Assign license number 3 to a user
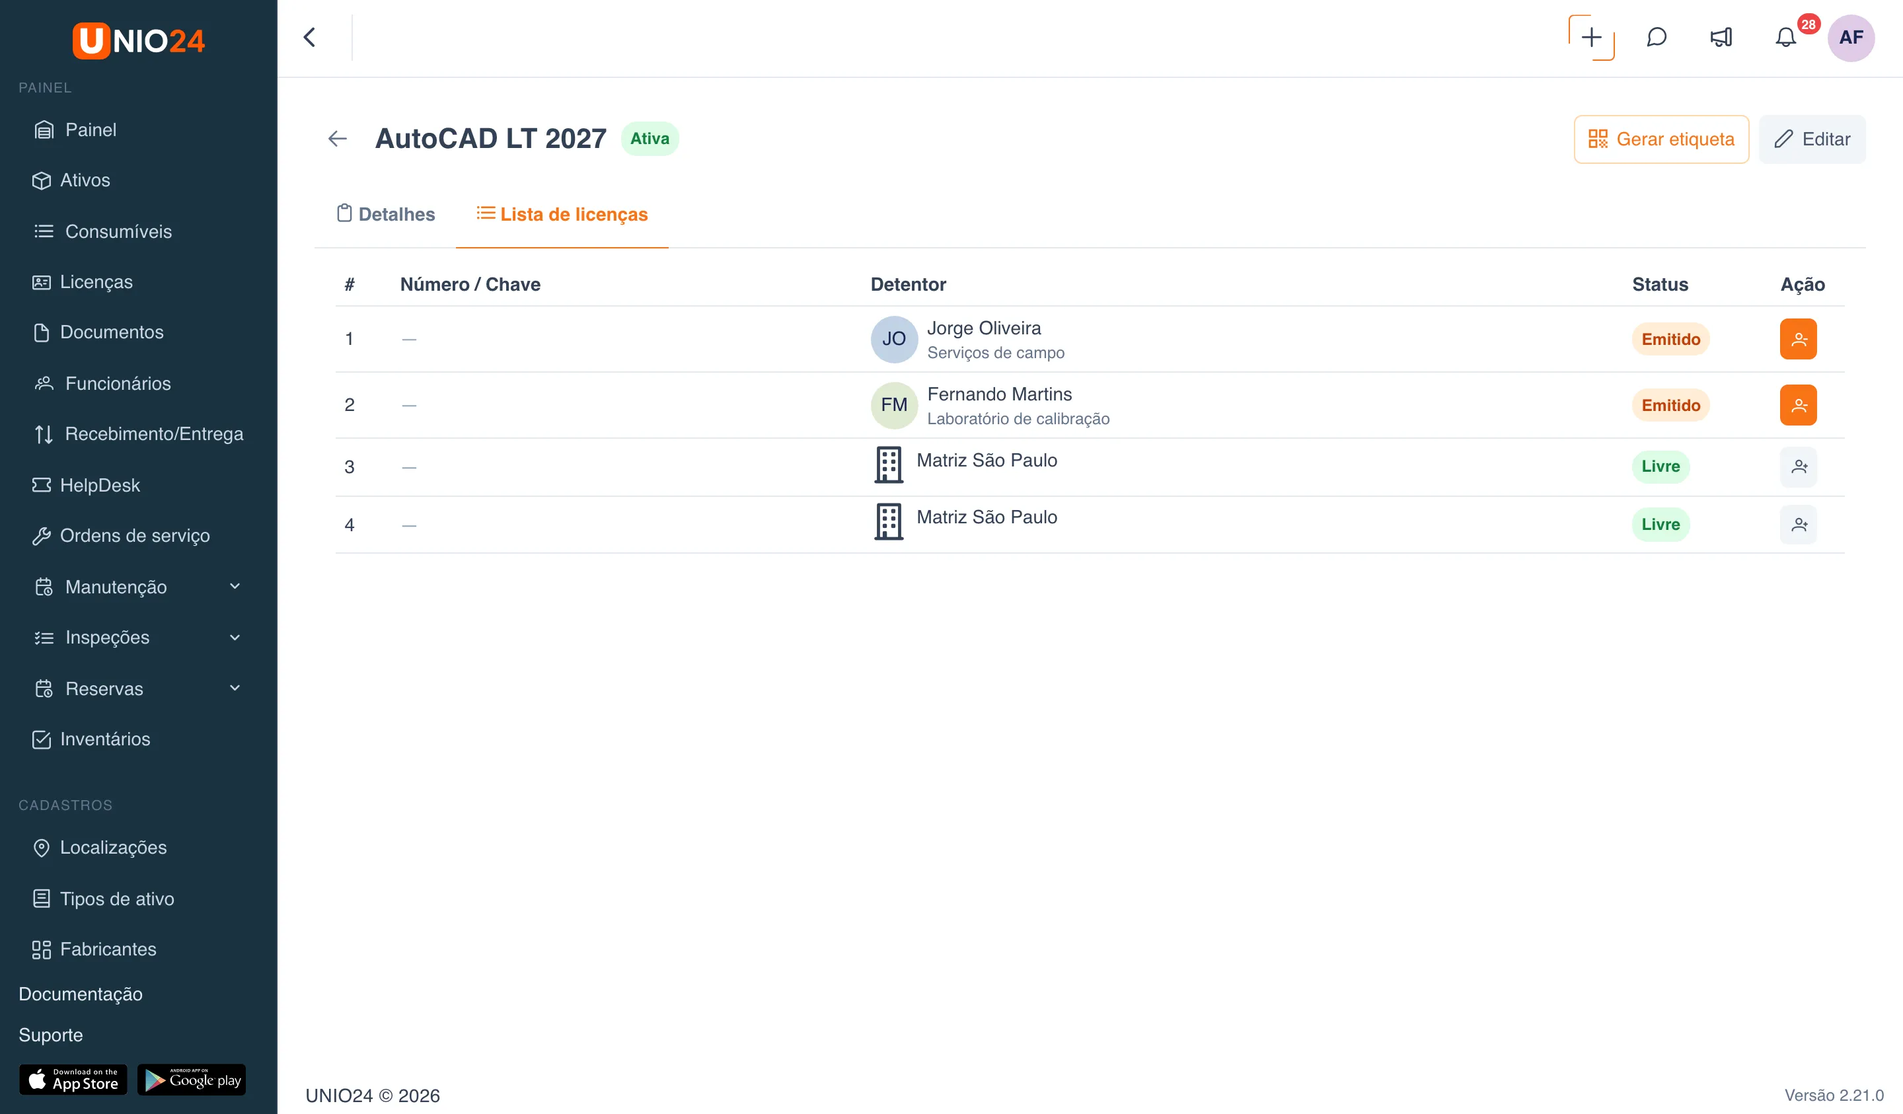The width and height of the screenshot is (1903, 1114). [1798, 466]
